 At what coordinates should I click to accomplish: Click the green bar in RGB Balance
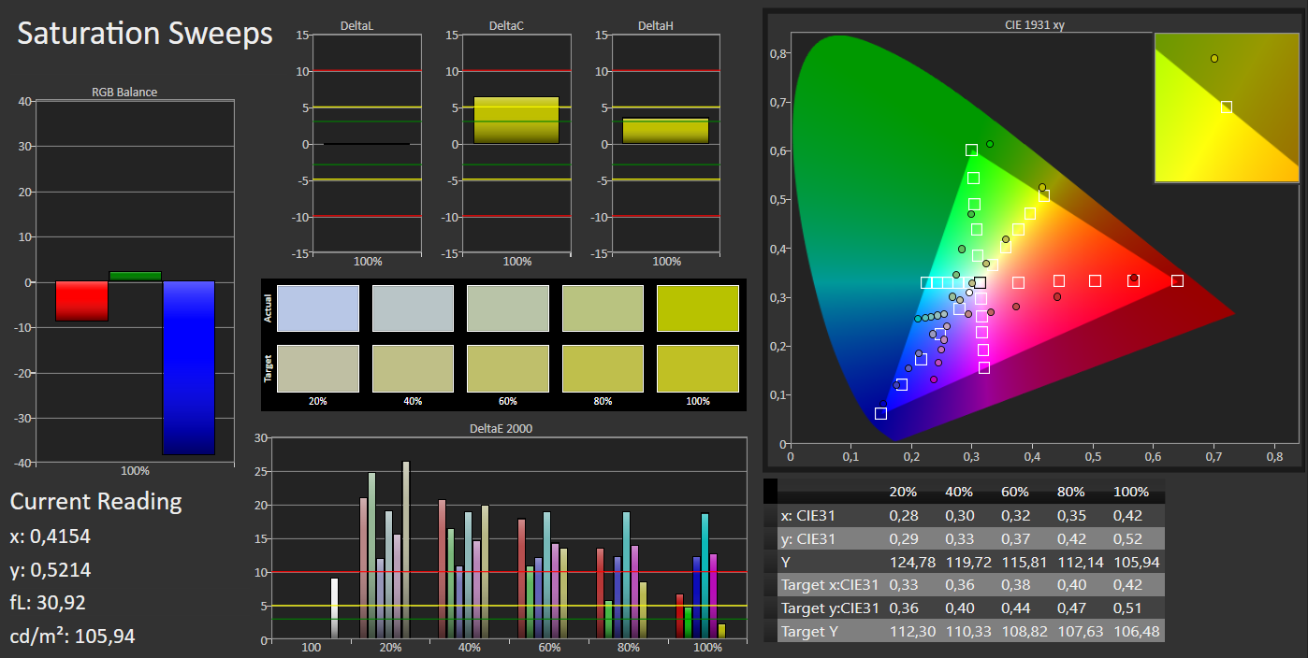click(x=135, y=276)
